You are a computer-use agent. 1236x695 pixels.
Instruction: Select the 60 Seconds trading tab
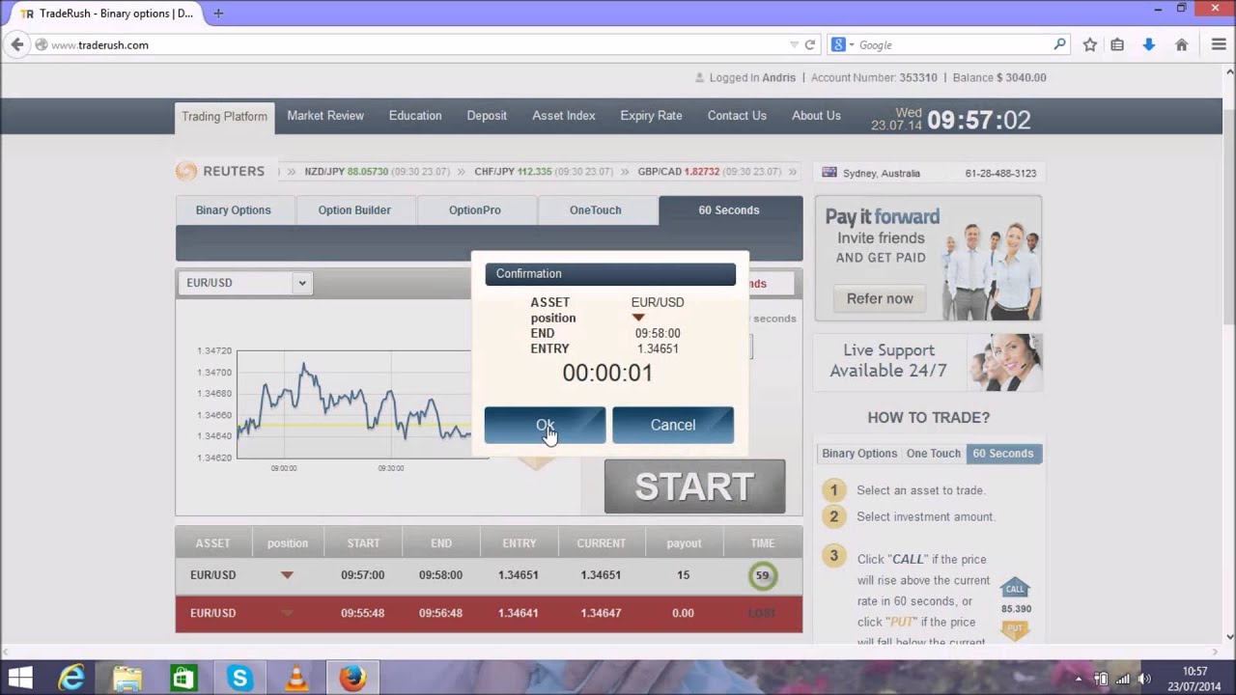click(729, 210)
